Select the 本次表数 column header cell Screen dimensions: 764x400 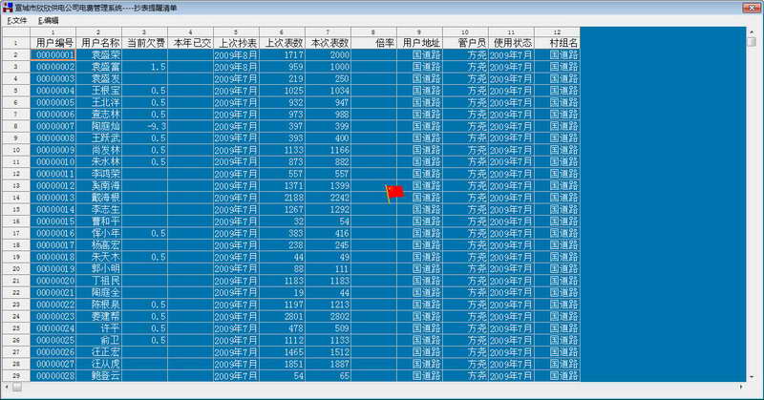click(329, 43)
